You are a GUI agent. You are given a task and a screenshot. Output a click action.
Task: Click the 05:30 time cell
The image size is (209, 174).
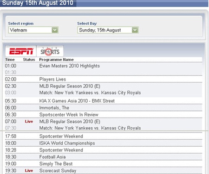coord(11,101)
